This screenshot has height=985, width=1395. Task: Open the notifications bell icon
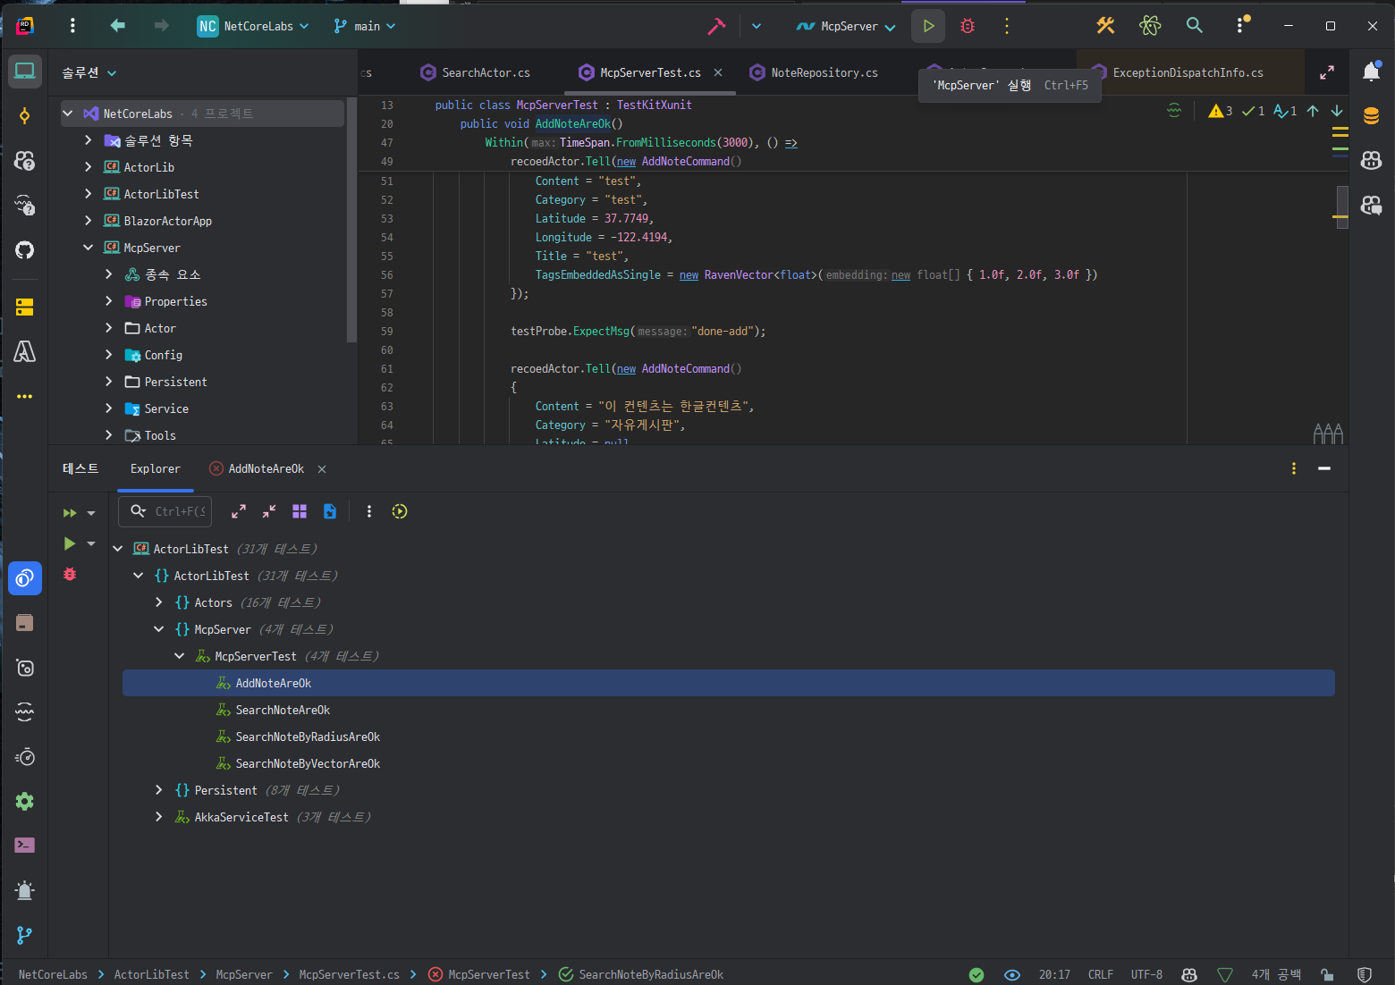pyautogui.click(x=1371, y=72)
